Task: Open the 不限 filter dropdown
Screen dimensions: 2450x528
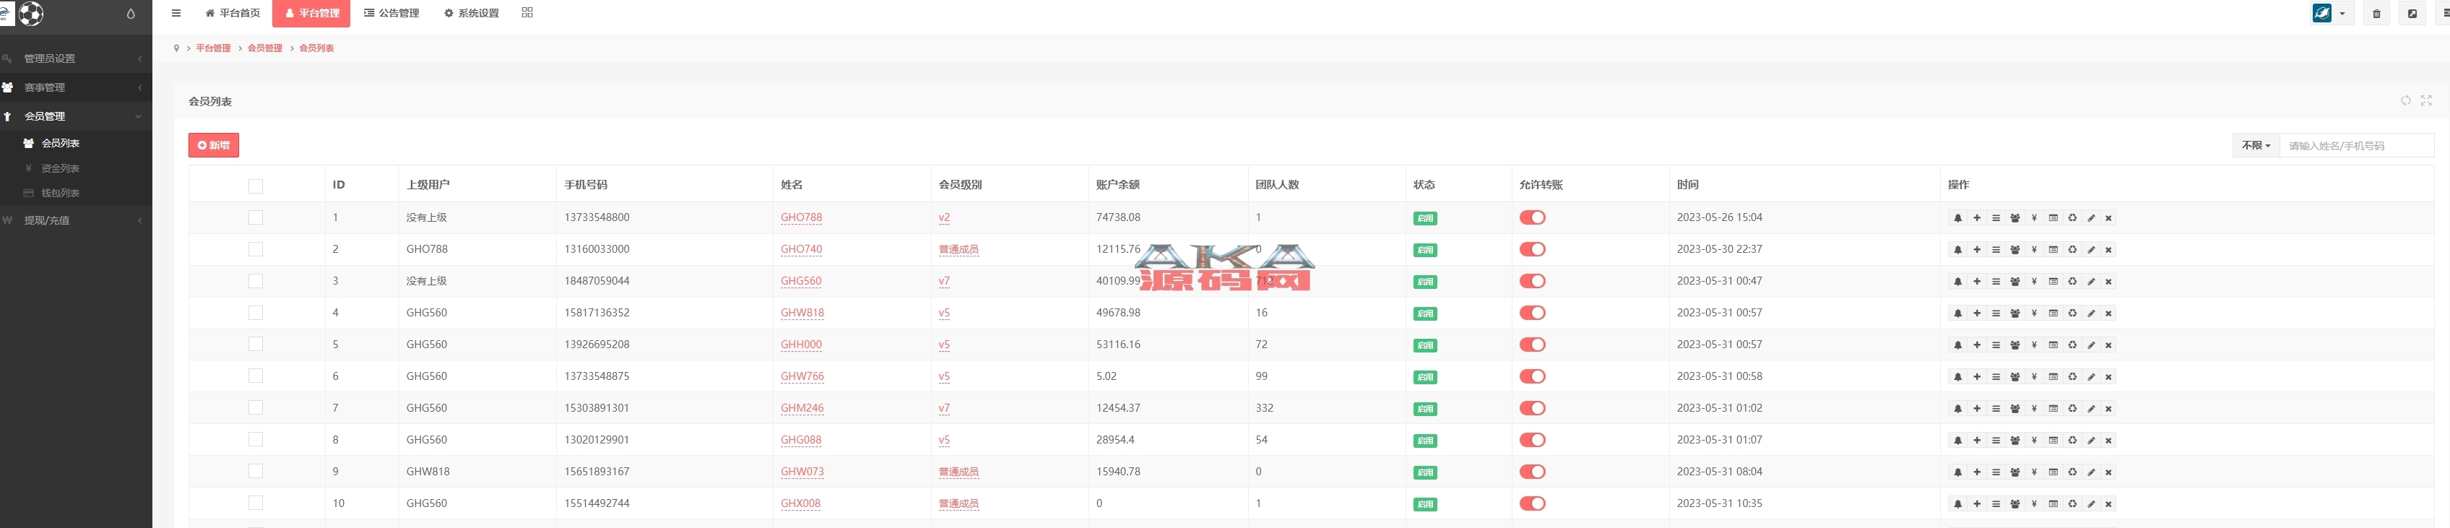Action: (2255, 146)
